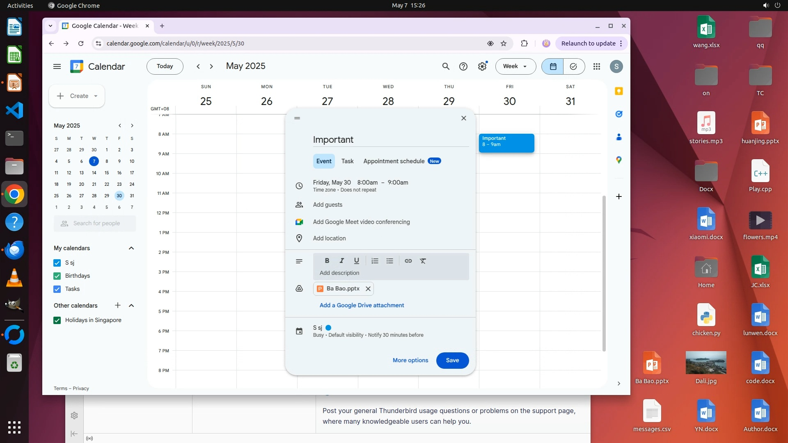Click the bold formatting icon

click(x=327, y=261)
